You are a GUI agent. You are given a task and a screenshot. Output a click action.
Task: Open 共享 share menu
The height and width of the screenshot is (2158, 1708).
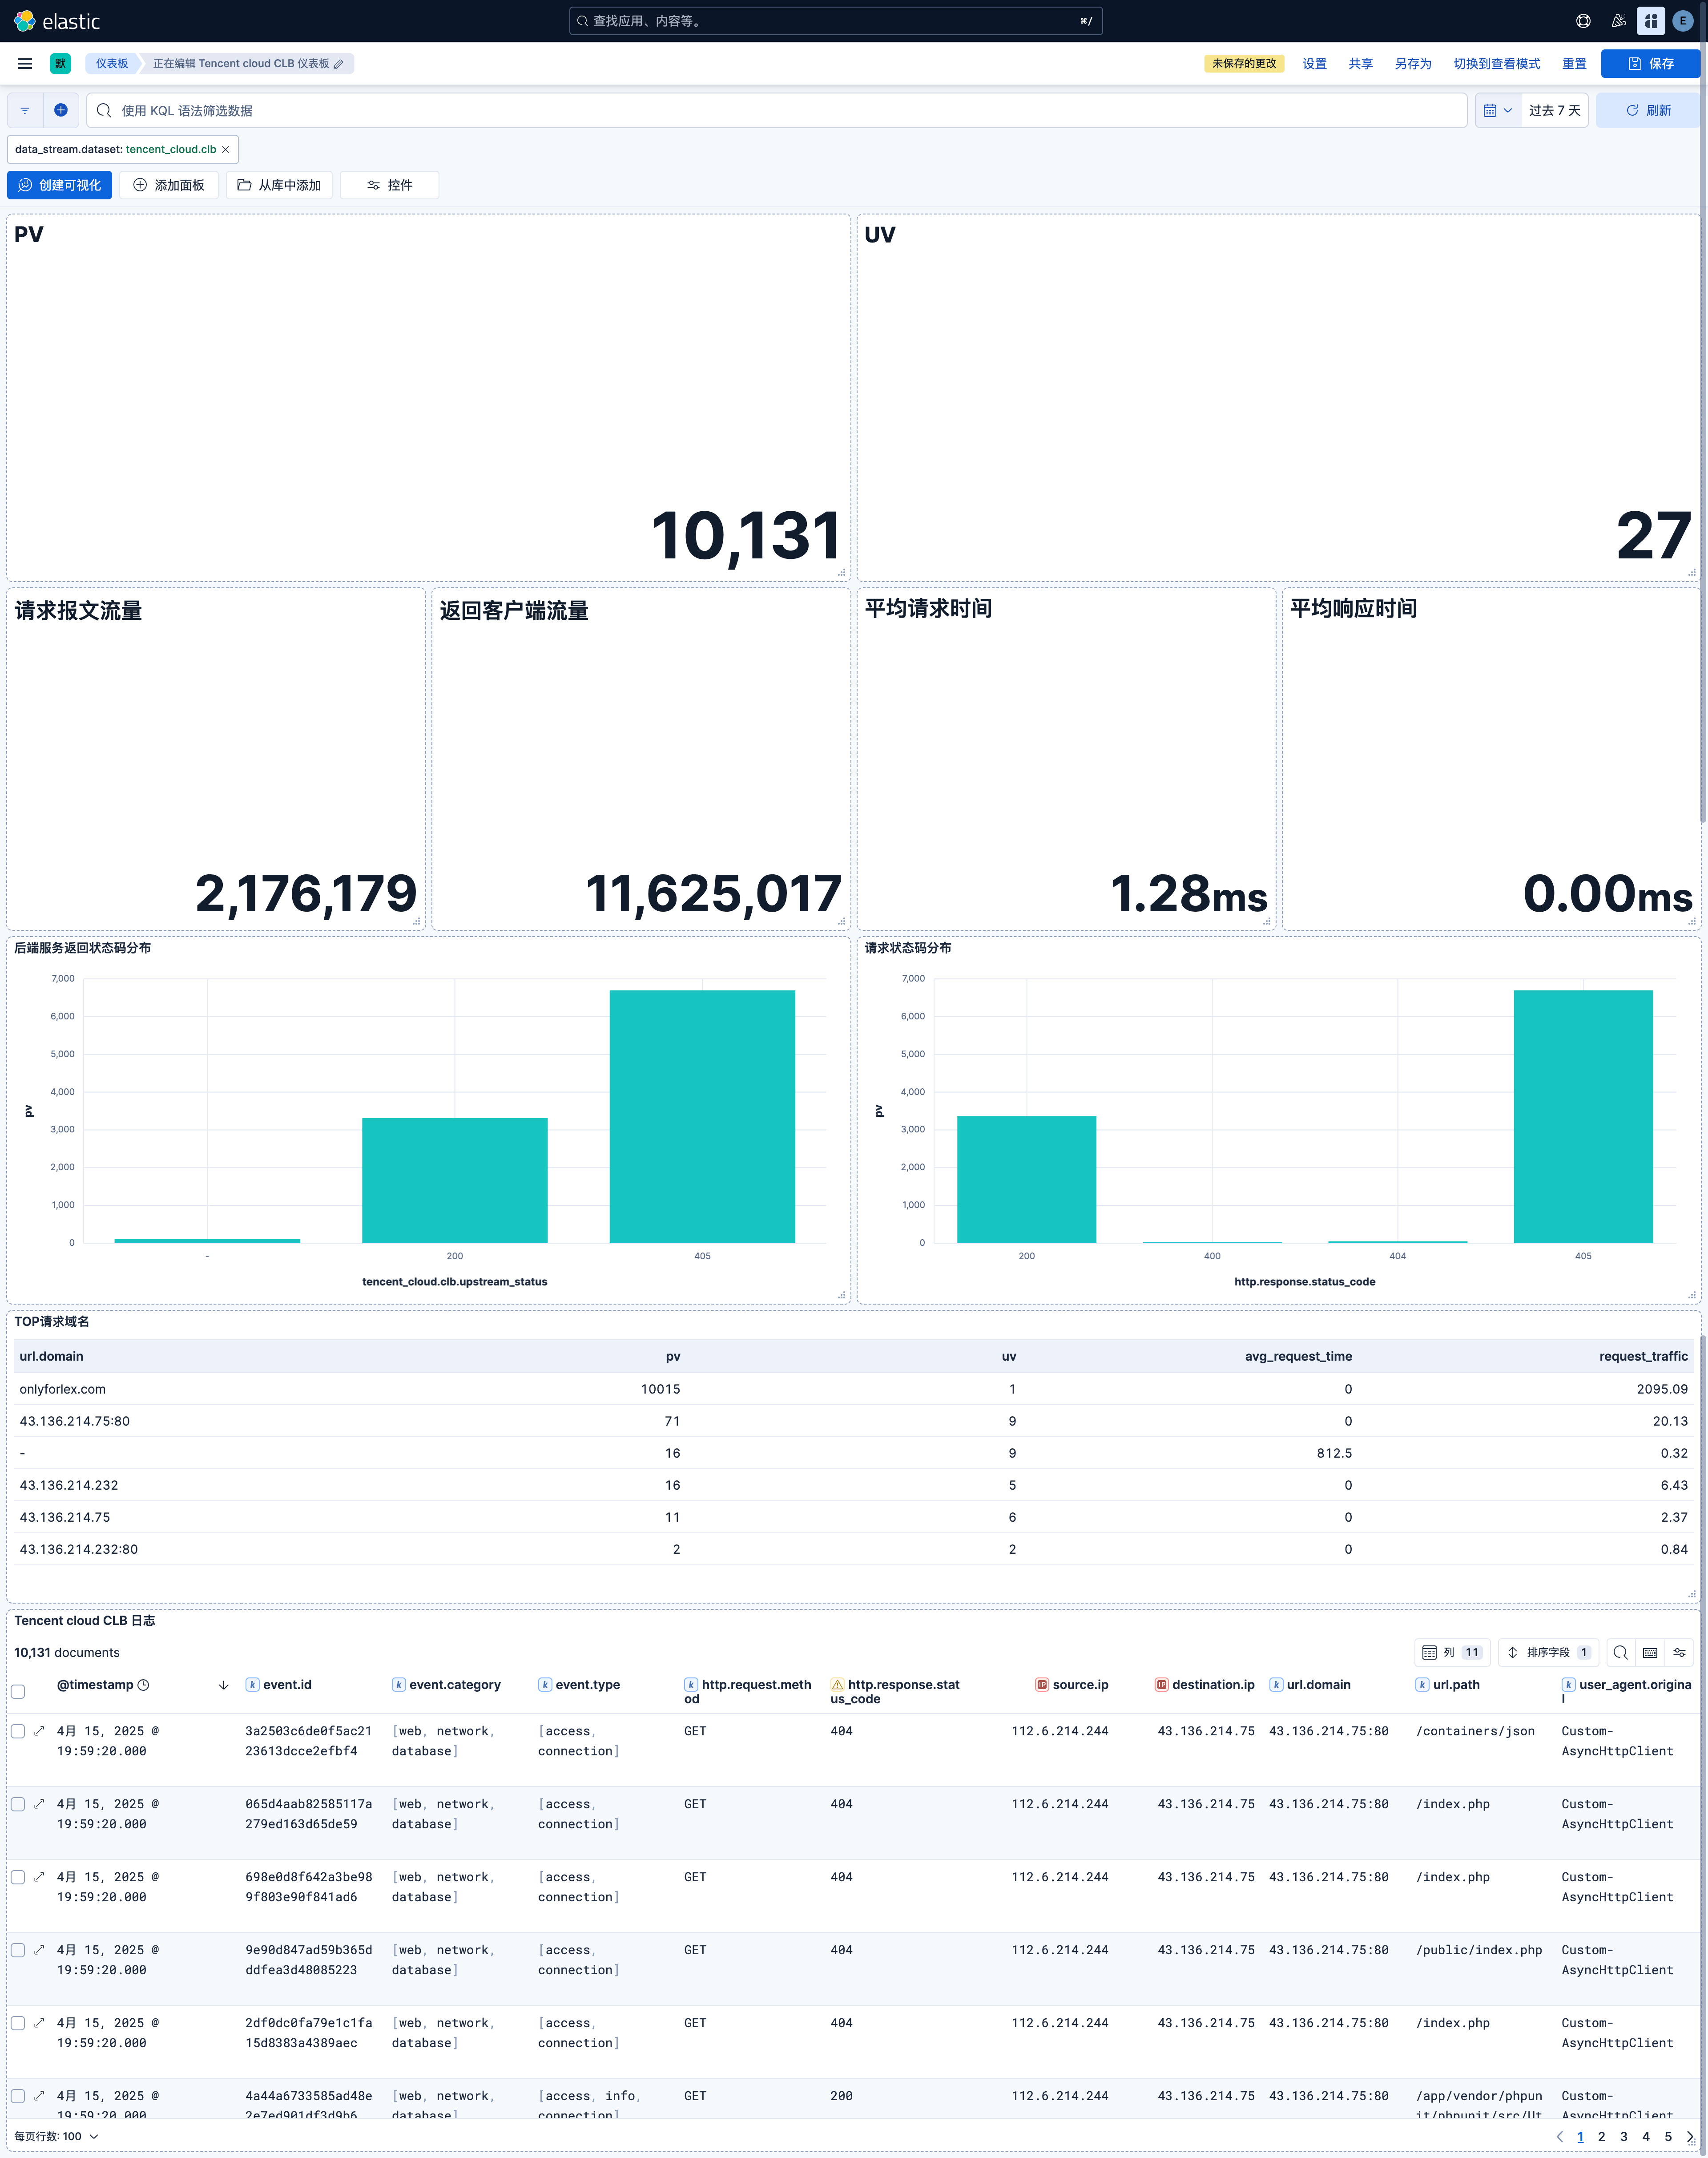[1360, 64]
